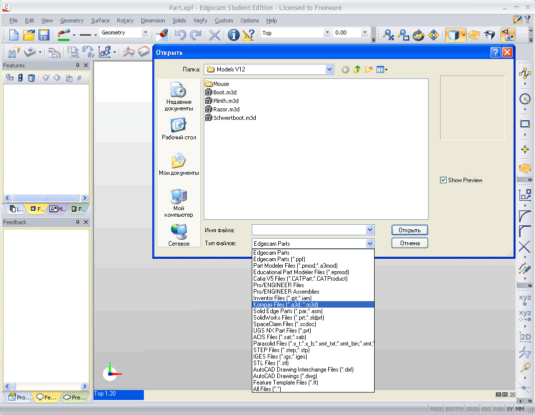Click the Delete X toolbar icon
Screen dimensions: 535x415
coord(215,35)
